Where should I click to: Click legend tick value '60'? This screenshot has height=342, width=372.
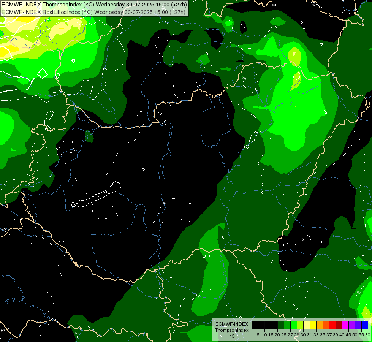point(368,335)
